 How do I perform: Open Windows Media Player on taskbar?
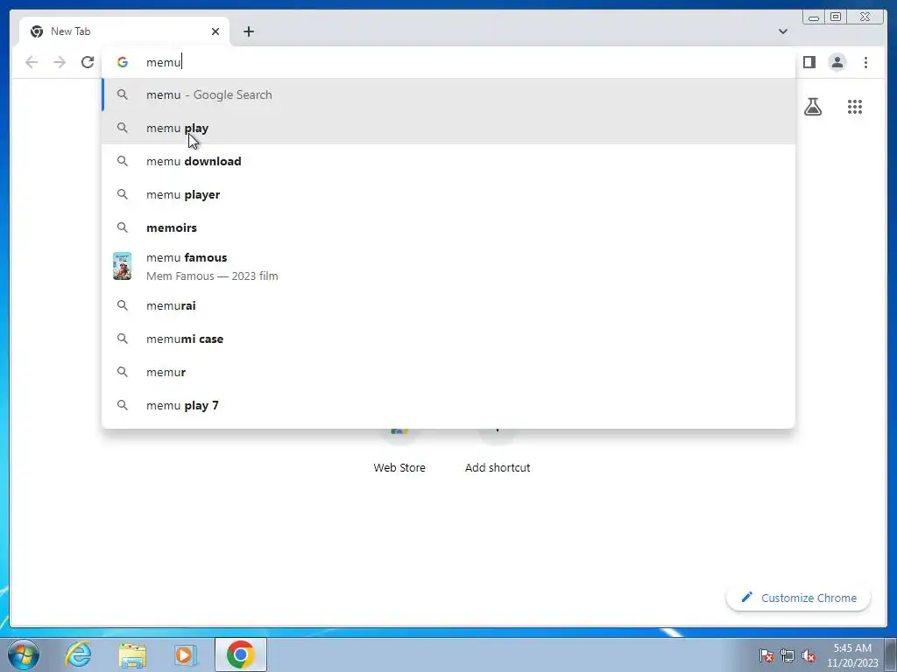tap(186, 654)
